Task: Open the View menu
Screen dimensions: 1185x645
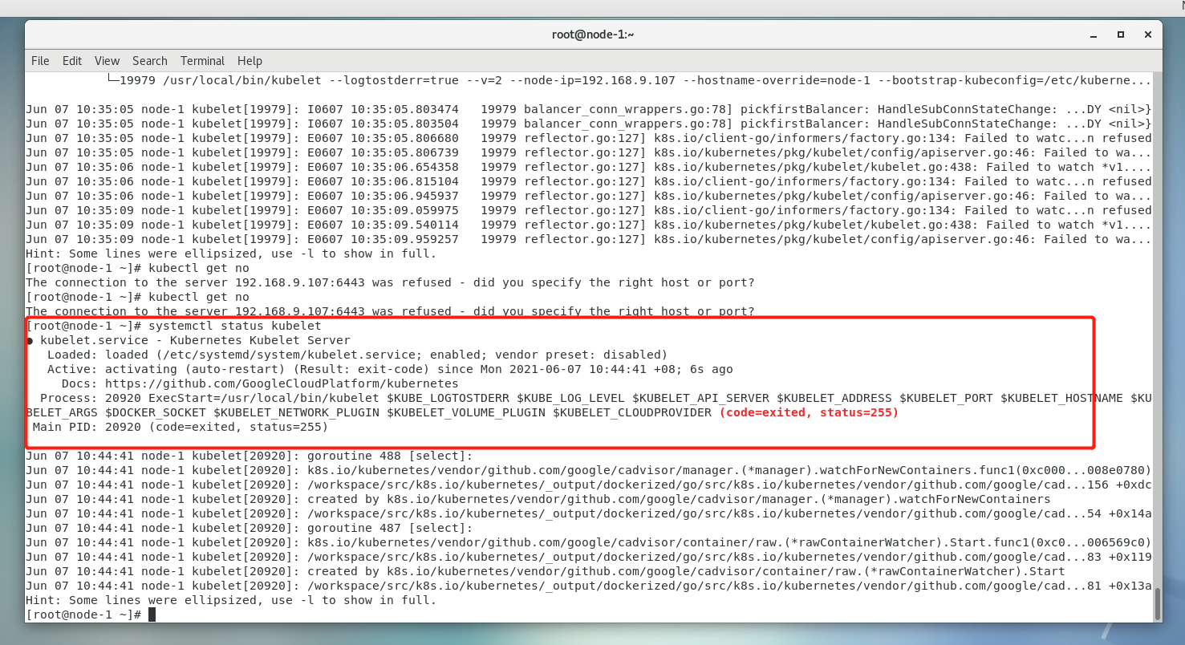Action: click(107, 61)
